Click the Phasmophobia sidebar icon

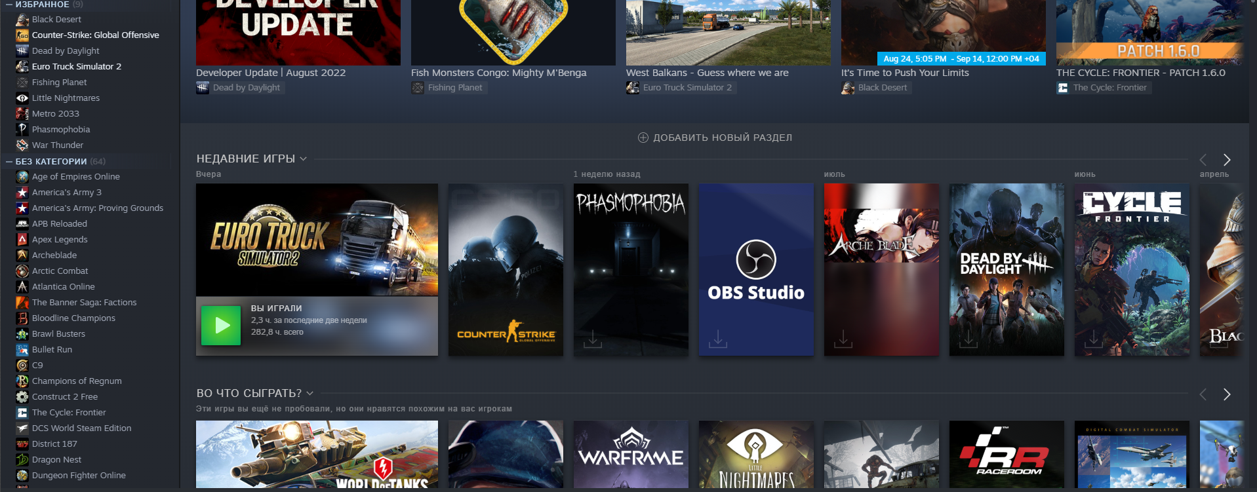click(22, 130)
